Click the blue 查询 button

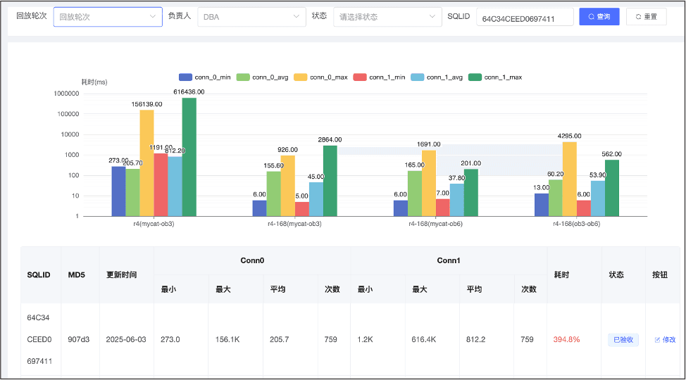(x=599, y=17)
